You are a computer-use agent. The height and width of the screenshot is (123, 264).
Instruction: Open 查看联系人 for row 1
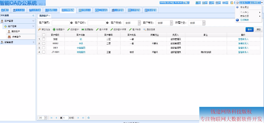click(x=243, y=39)
